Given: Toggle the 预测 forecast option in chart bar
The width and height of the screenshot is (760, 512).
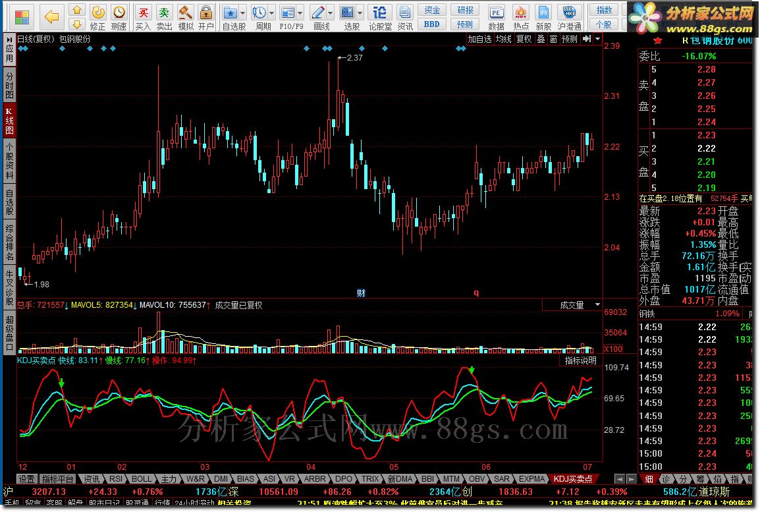Looking at the screenshot, I should [570, 39].
